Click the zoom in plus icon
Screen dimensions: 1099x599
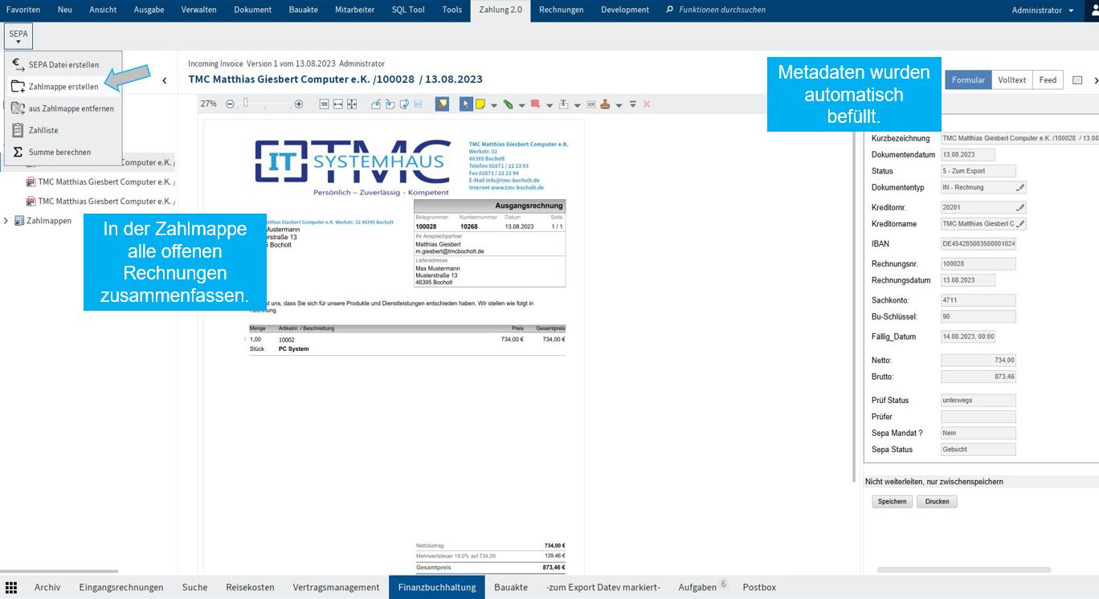[x=299, y=104]
